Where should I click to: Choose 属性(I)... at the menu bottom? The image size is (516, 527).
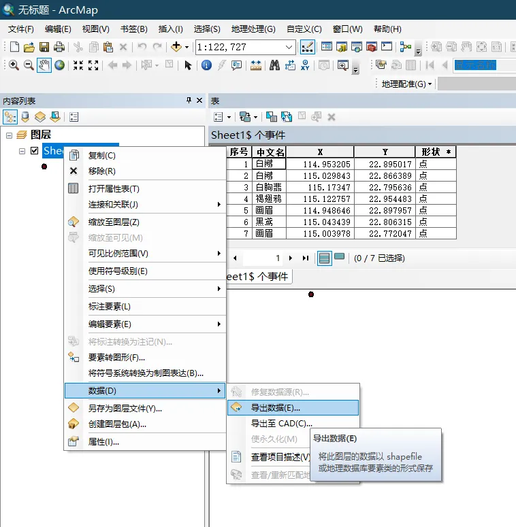[x=145, y=441]
